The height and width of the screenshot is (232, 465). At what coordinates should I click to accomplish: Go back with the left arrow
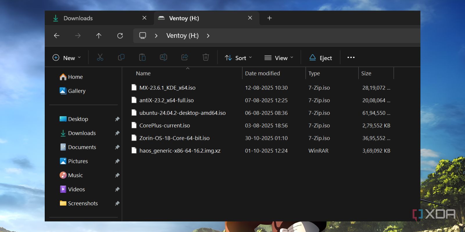(x=57, y=35)
